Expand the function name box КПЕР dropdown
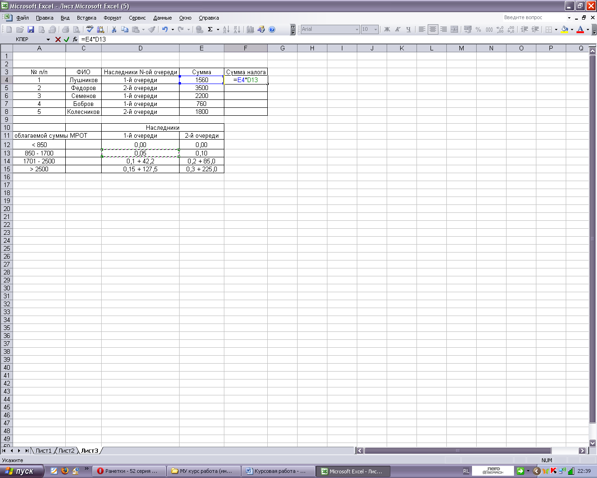The width and height of the screenshot is (597, 478). 48,40
